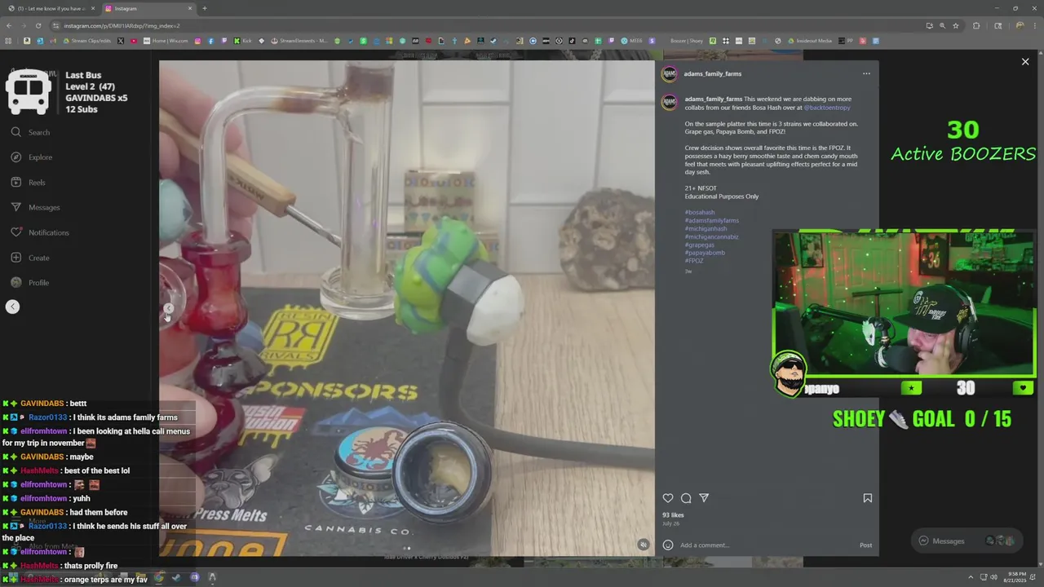The image size is (1044, 587).
Task: Open the Stream Clips/edits bookmark
Action: [x=87, y=41]
